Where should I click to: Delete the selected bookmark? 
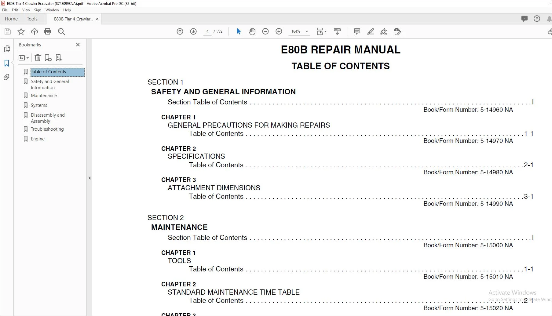click(38, 58)
